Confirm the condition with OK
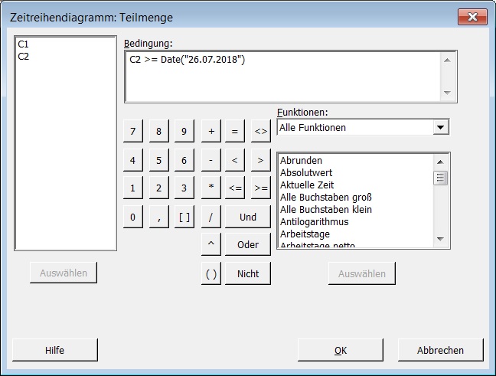Image resolution: width=496 pixels, height=376 pixels. click(341, 350)
